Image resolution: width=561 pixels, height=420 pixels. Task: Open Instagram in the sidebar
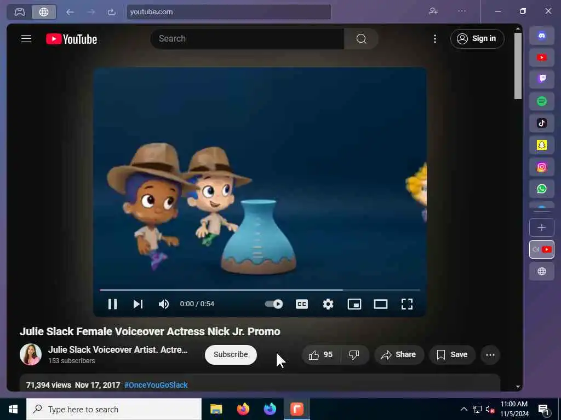point(542,167)
